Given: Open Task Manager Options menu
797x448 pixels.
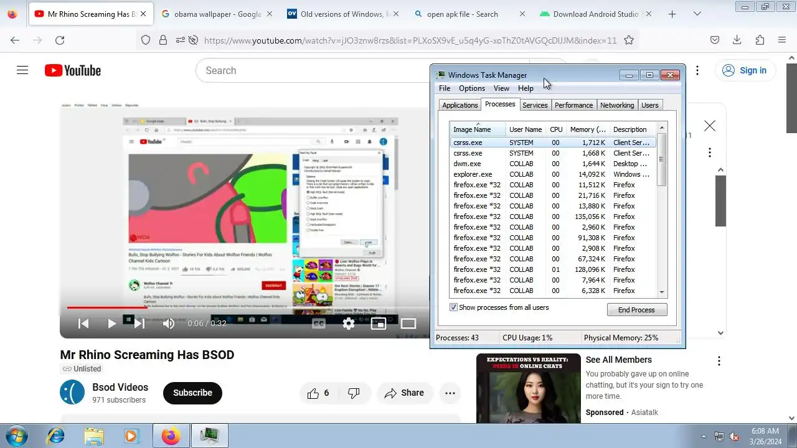Looking at the screenshot, I should pos(472,88).
